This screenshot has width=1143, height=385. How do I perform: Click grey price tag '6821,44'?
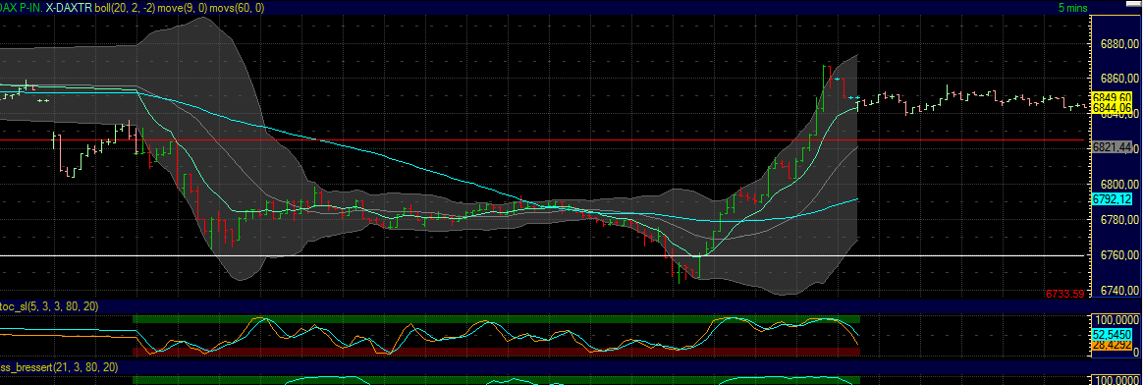point(1111,147)
